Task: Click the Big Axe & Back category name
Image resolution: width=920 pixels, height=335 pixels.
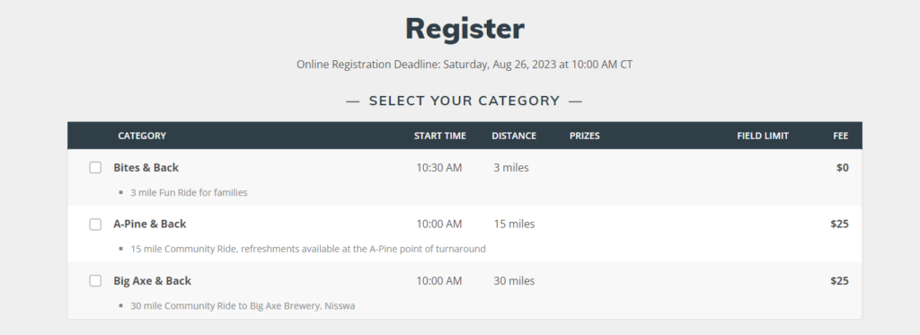Action: tap(152, 281)
